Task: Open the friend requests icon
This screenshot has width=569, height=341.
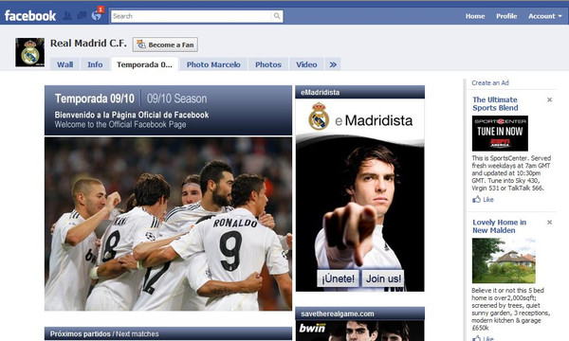Action: click(67, 16)
